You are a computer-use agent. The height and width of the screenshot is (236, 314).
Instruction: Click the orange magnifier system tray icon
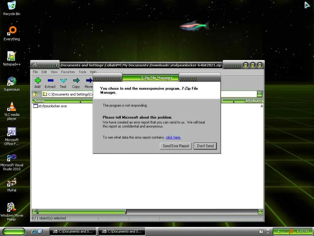coord(291,231)
